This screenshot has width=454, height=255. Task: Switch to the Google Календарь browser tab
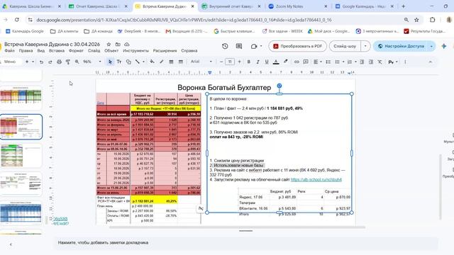point(364,6)
